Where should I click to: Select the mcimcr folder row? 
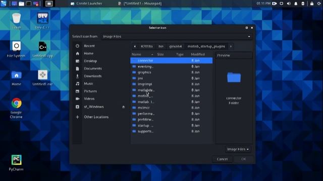pos(172,108)
